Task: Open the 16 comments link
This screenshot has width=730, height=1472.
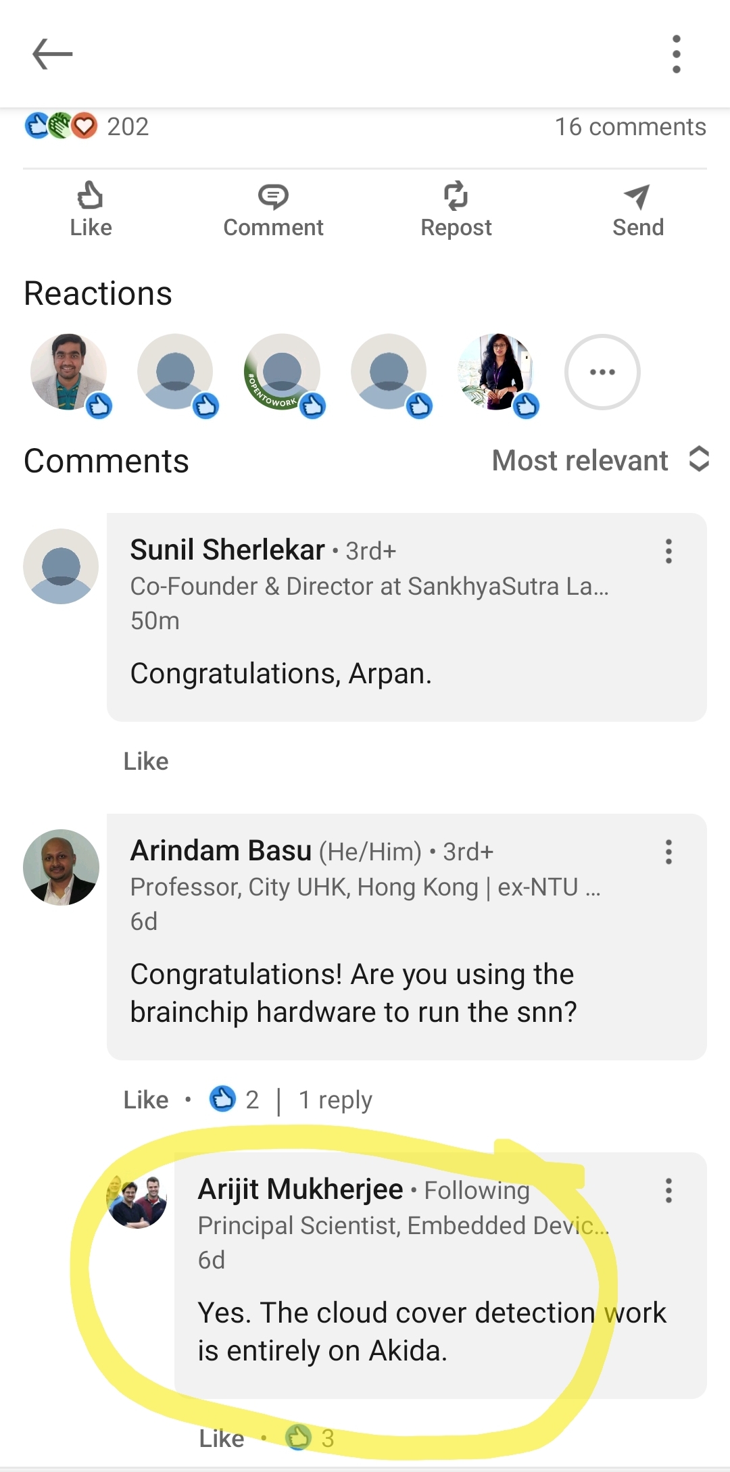Action: click(x=630, y=126)
